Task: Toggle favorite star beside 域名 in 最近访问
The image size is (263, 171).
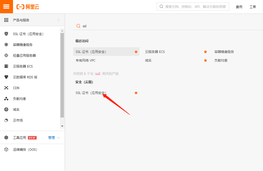Action: tap(206, 60)
